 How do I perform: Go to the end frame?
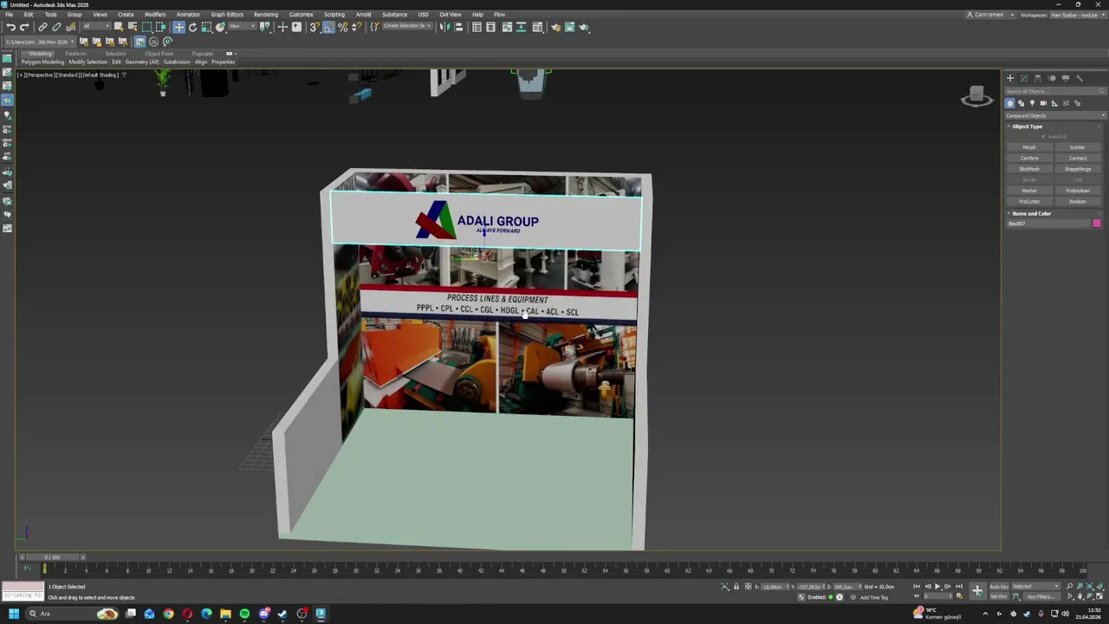coord(959,587)
